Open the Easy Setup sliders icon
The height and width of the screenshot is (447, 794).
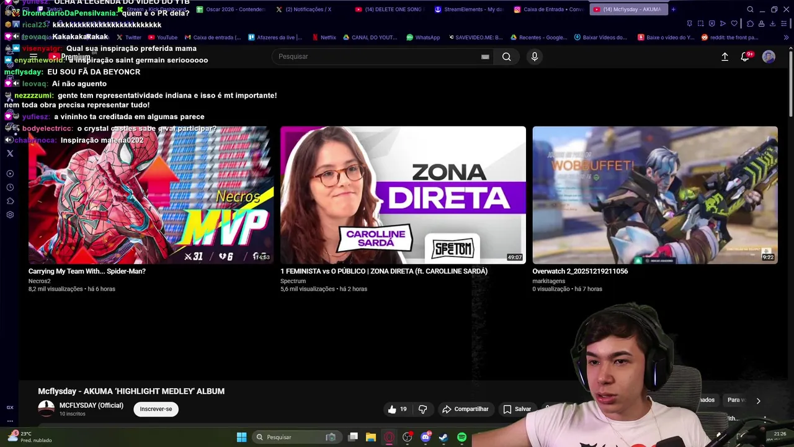pos(785,24)
